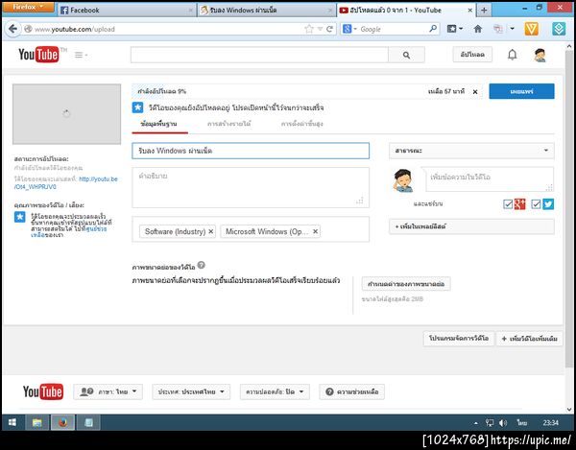Screen dimensions: 576x450
Task: Switch to the Facebook tab
Action: click(126, 11)
